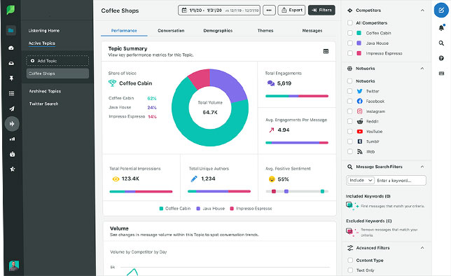The height and width of the screenshot is (276, 451).
Task: Click the Enter a keyword input field
Action: (400, 181)
